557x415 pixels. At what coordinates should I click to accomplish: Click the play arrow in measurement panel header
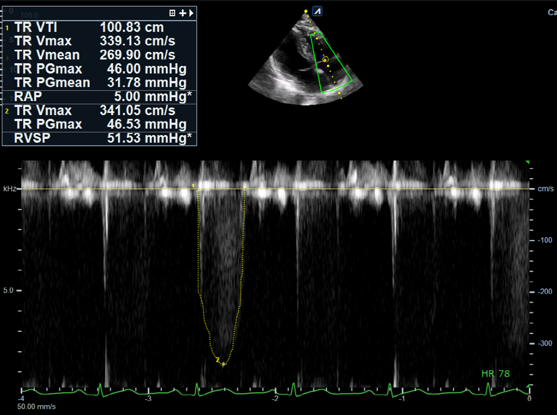[191, 13]
